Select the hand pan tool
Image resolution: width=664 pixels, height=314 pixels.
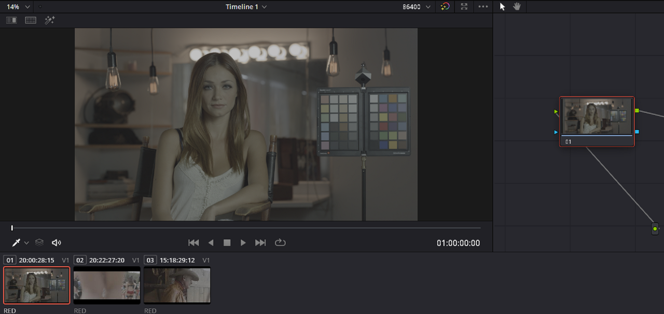click(517, 7)
